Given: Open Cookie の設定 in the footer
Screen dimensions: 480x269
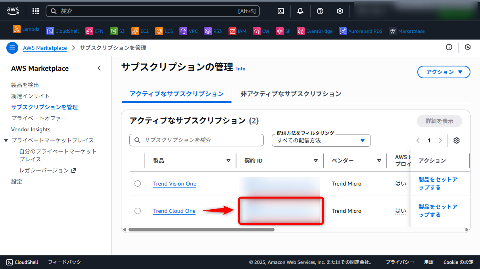Looking at the screenshot, I should pyautogui.click(x=458, y=262).
